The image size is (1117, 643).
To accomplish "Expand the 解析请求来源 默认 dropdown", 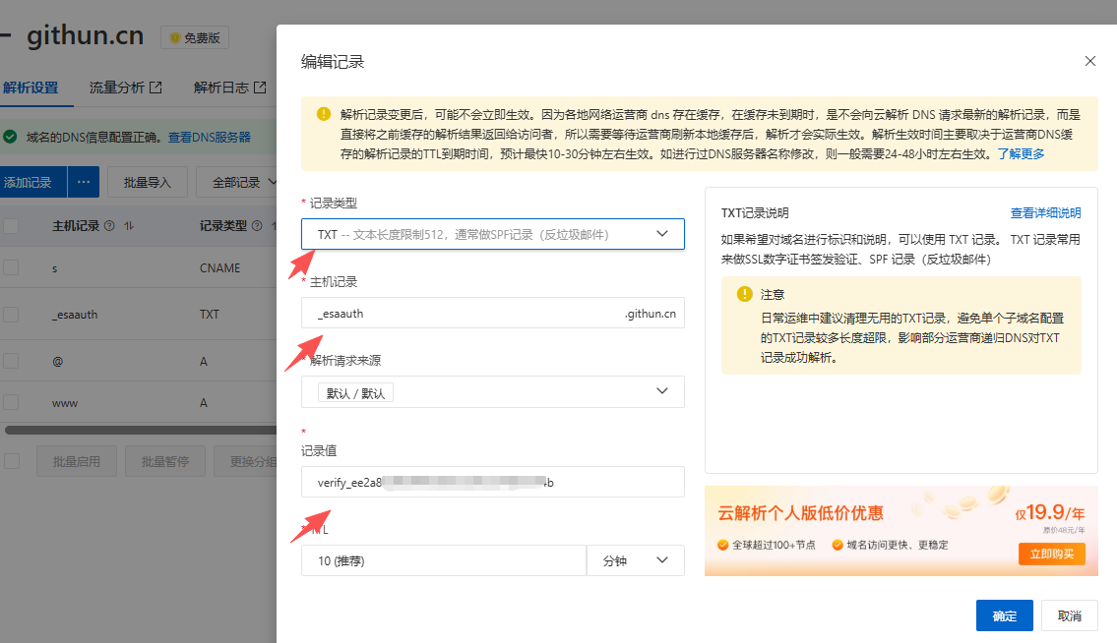I will point(492,391).
